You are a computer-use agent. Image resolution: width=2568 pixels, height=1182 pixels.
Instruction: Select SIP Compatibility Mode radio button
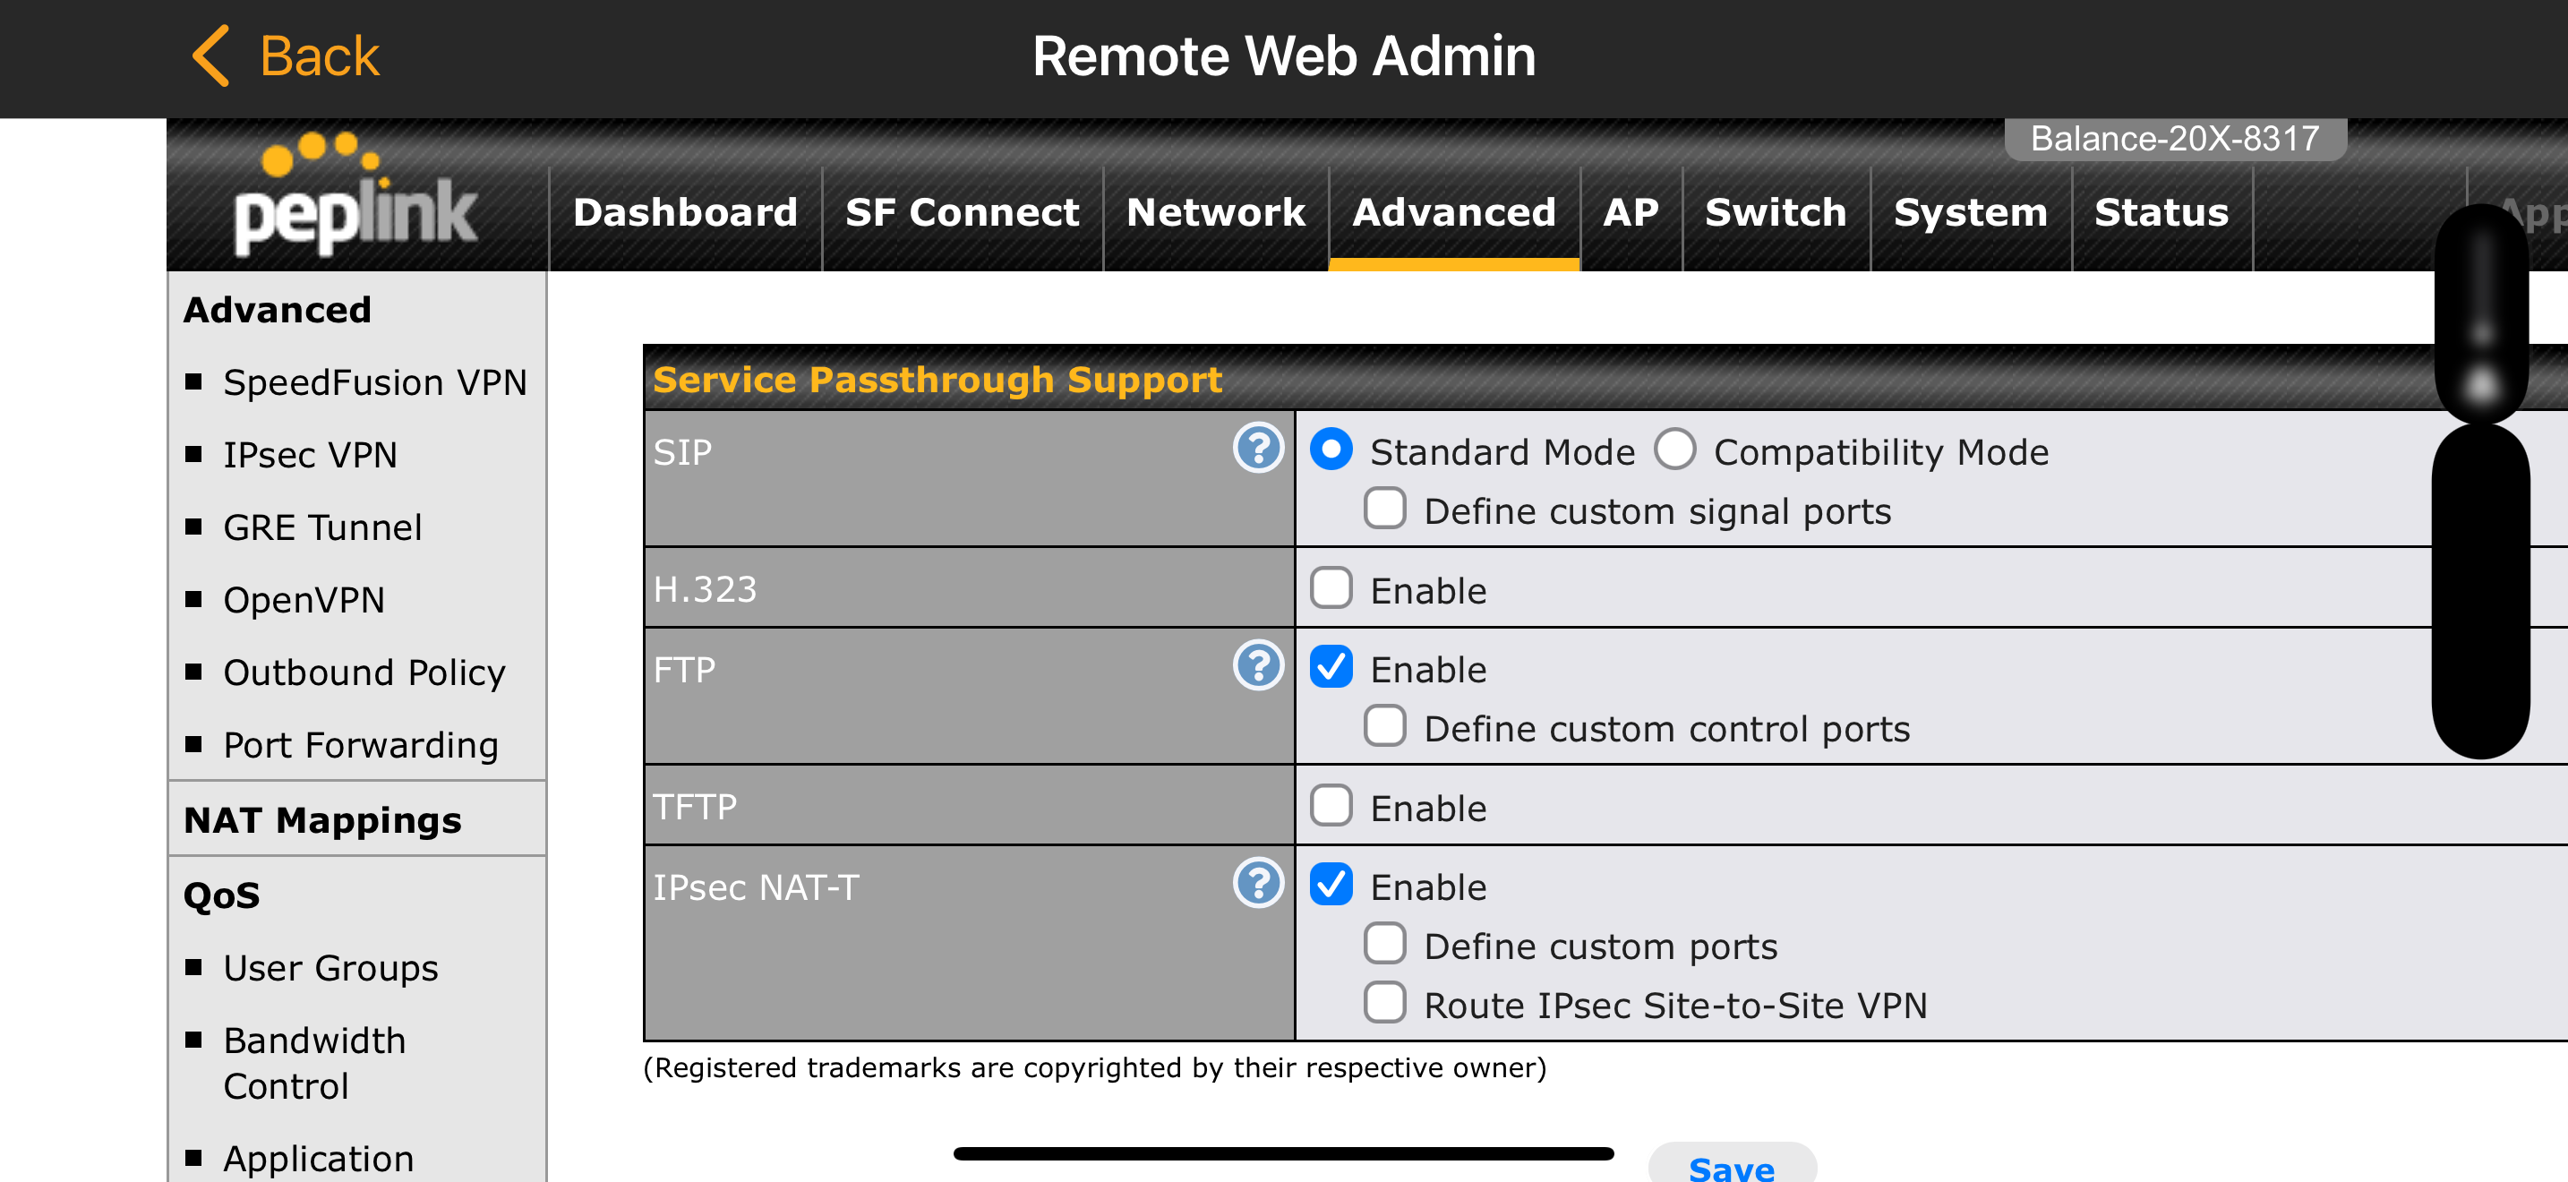[1674, 450]
